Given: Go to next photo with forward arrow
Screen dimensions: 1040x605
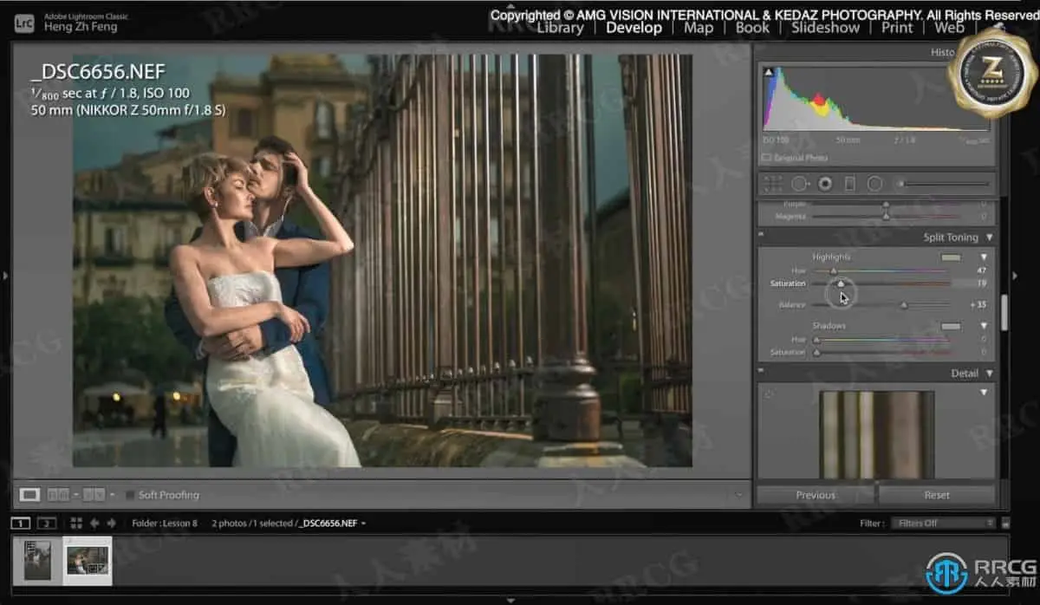Looking at the screenshot, I should (x=111, y=524).
